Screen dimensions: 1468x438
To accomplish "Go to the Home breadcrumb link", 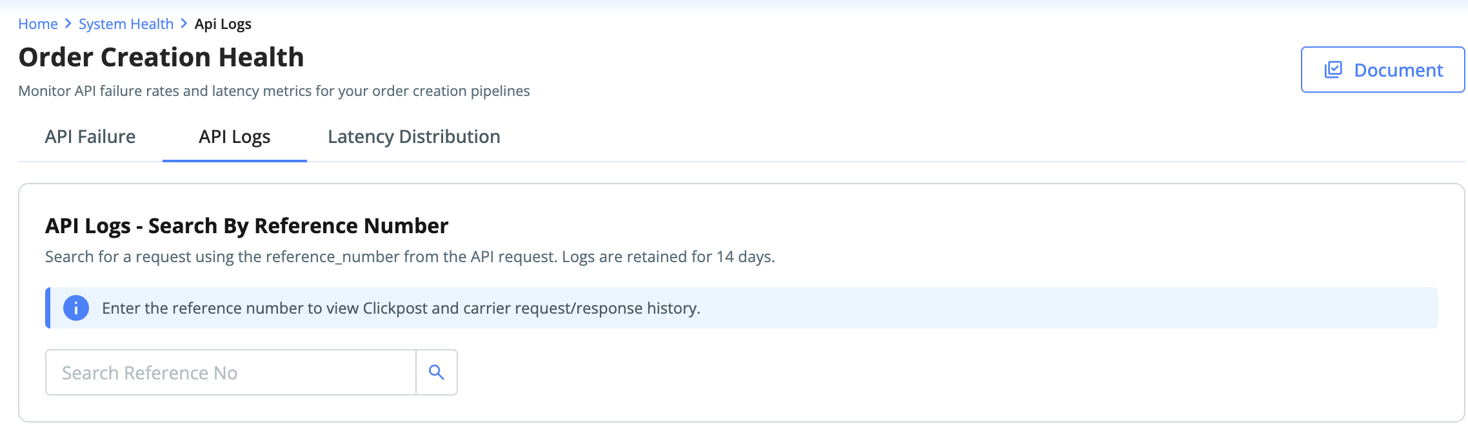I will (38, 24).
